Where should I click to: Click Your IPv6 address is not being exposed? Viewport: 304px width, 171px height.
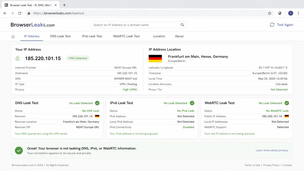[x=134, y=134]
